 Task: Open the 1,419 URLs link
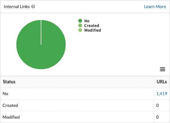pyautogui.click(x=162, y=94)
